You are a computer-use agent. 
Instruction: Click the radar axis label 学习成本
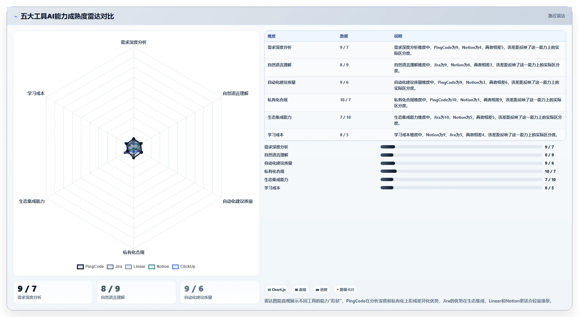36,93
